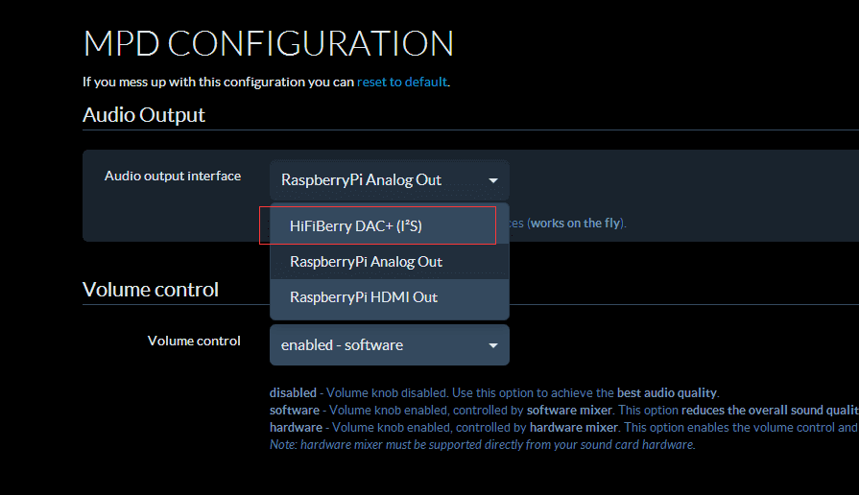Click the "reset to default" link
The width and height of the screenshot is (859, 495).
point(402,82)
